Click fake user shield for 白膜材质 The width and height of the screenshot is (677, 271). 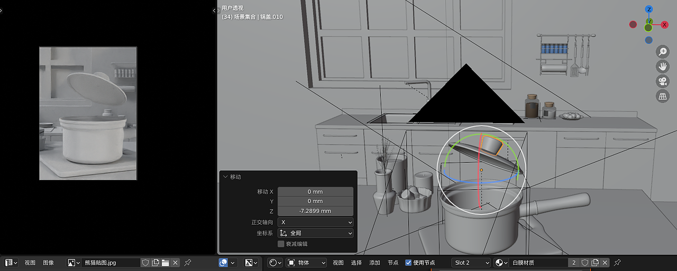click(585, 263)
